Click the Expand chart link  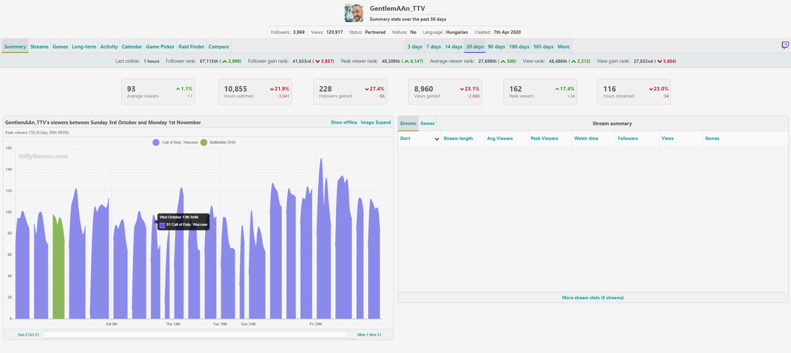(x=383, y=123)
